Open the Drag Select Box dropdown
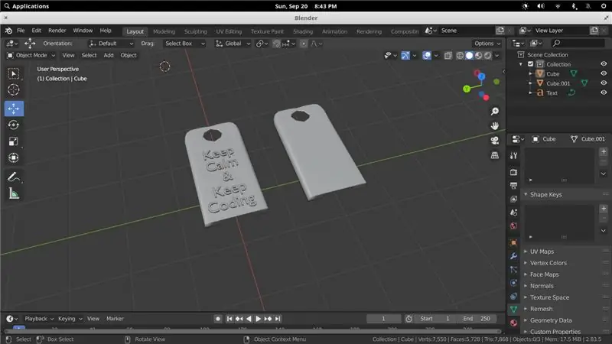This screenshot has width=612, height=344. (x=184, y=44)
